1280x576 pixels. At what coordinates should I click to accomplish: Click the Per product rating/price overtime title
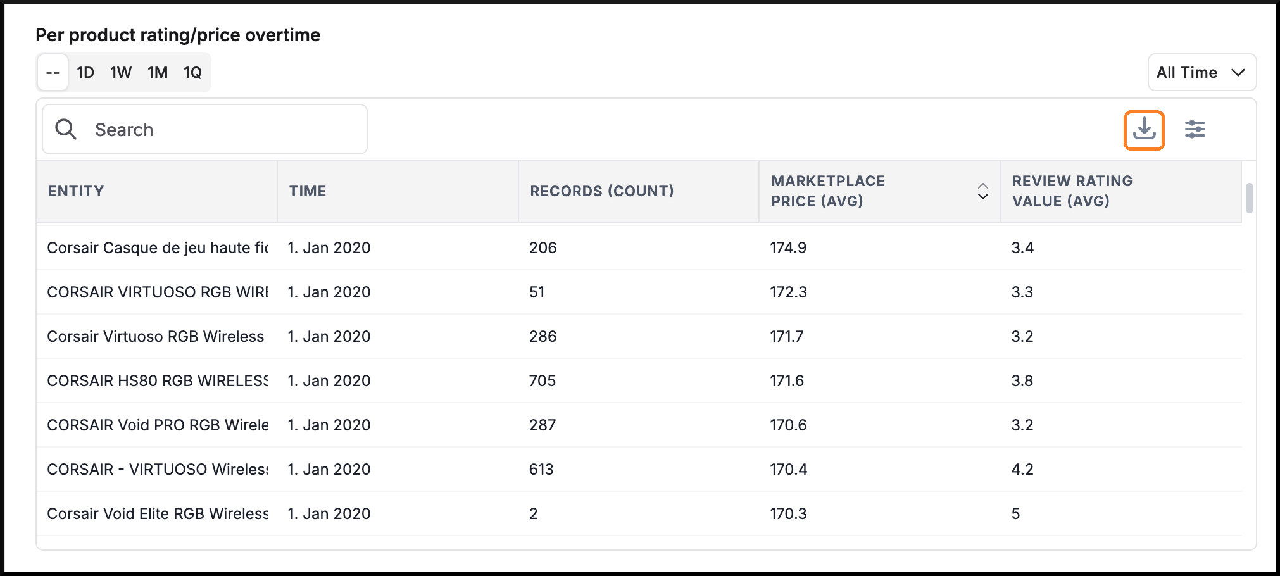point(178,35)
